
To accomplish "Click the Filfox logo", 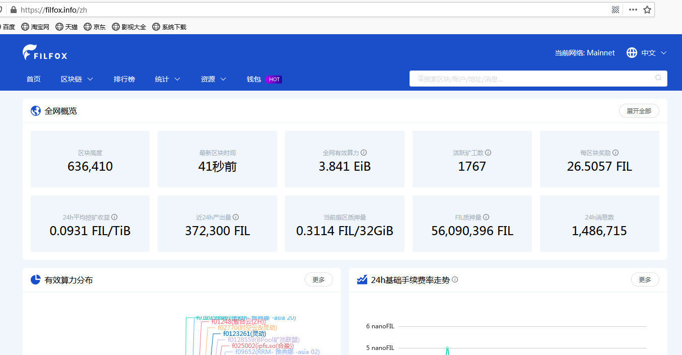I will click(45, 53).
